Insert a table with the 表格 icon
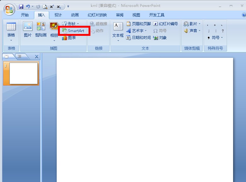This screenshot has height=182, width=246. click(11, 26)
